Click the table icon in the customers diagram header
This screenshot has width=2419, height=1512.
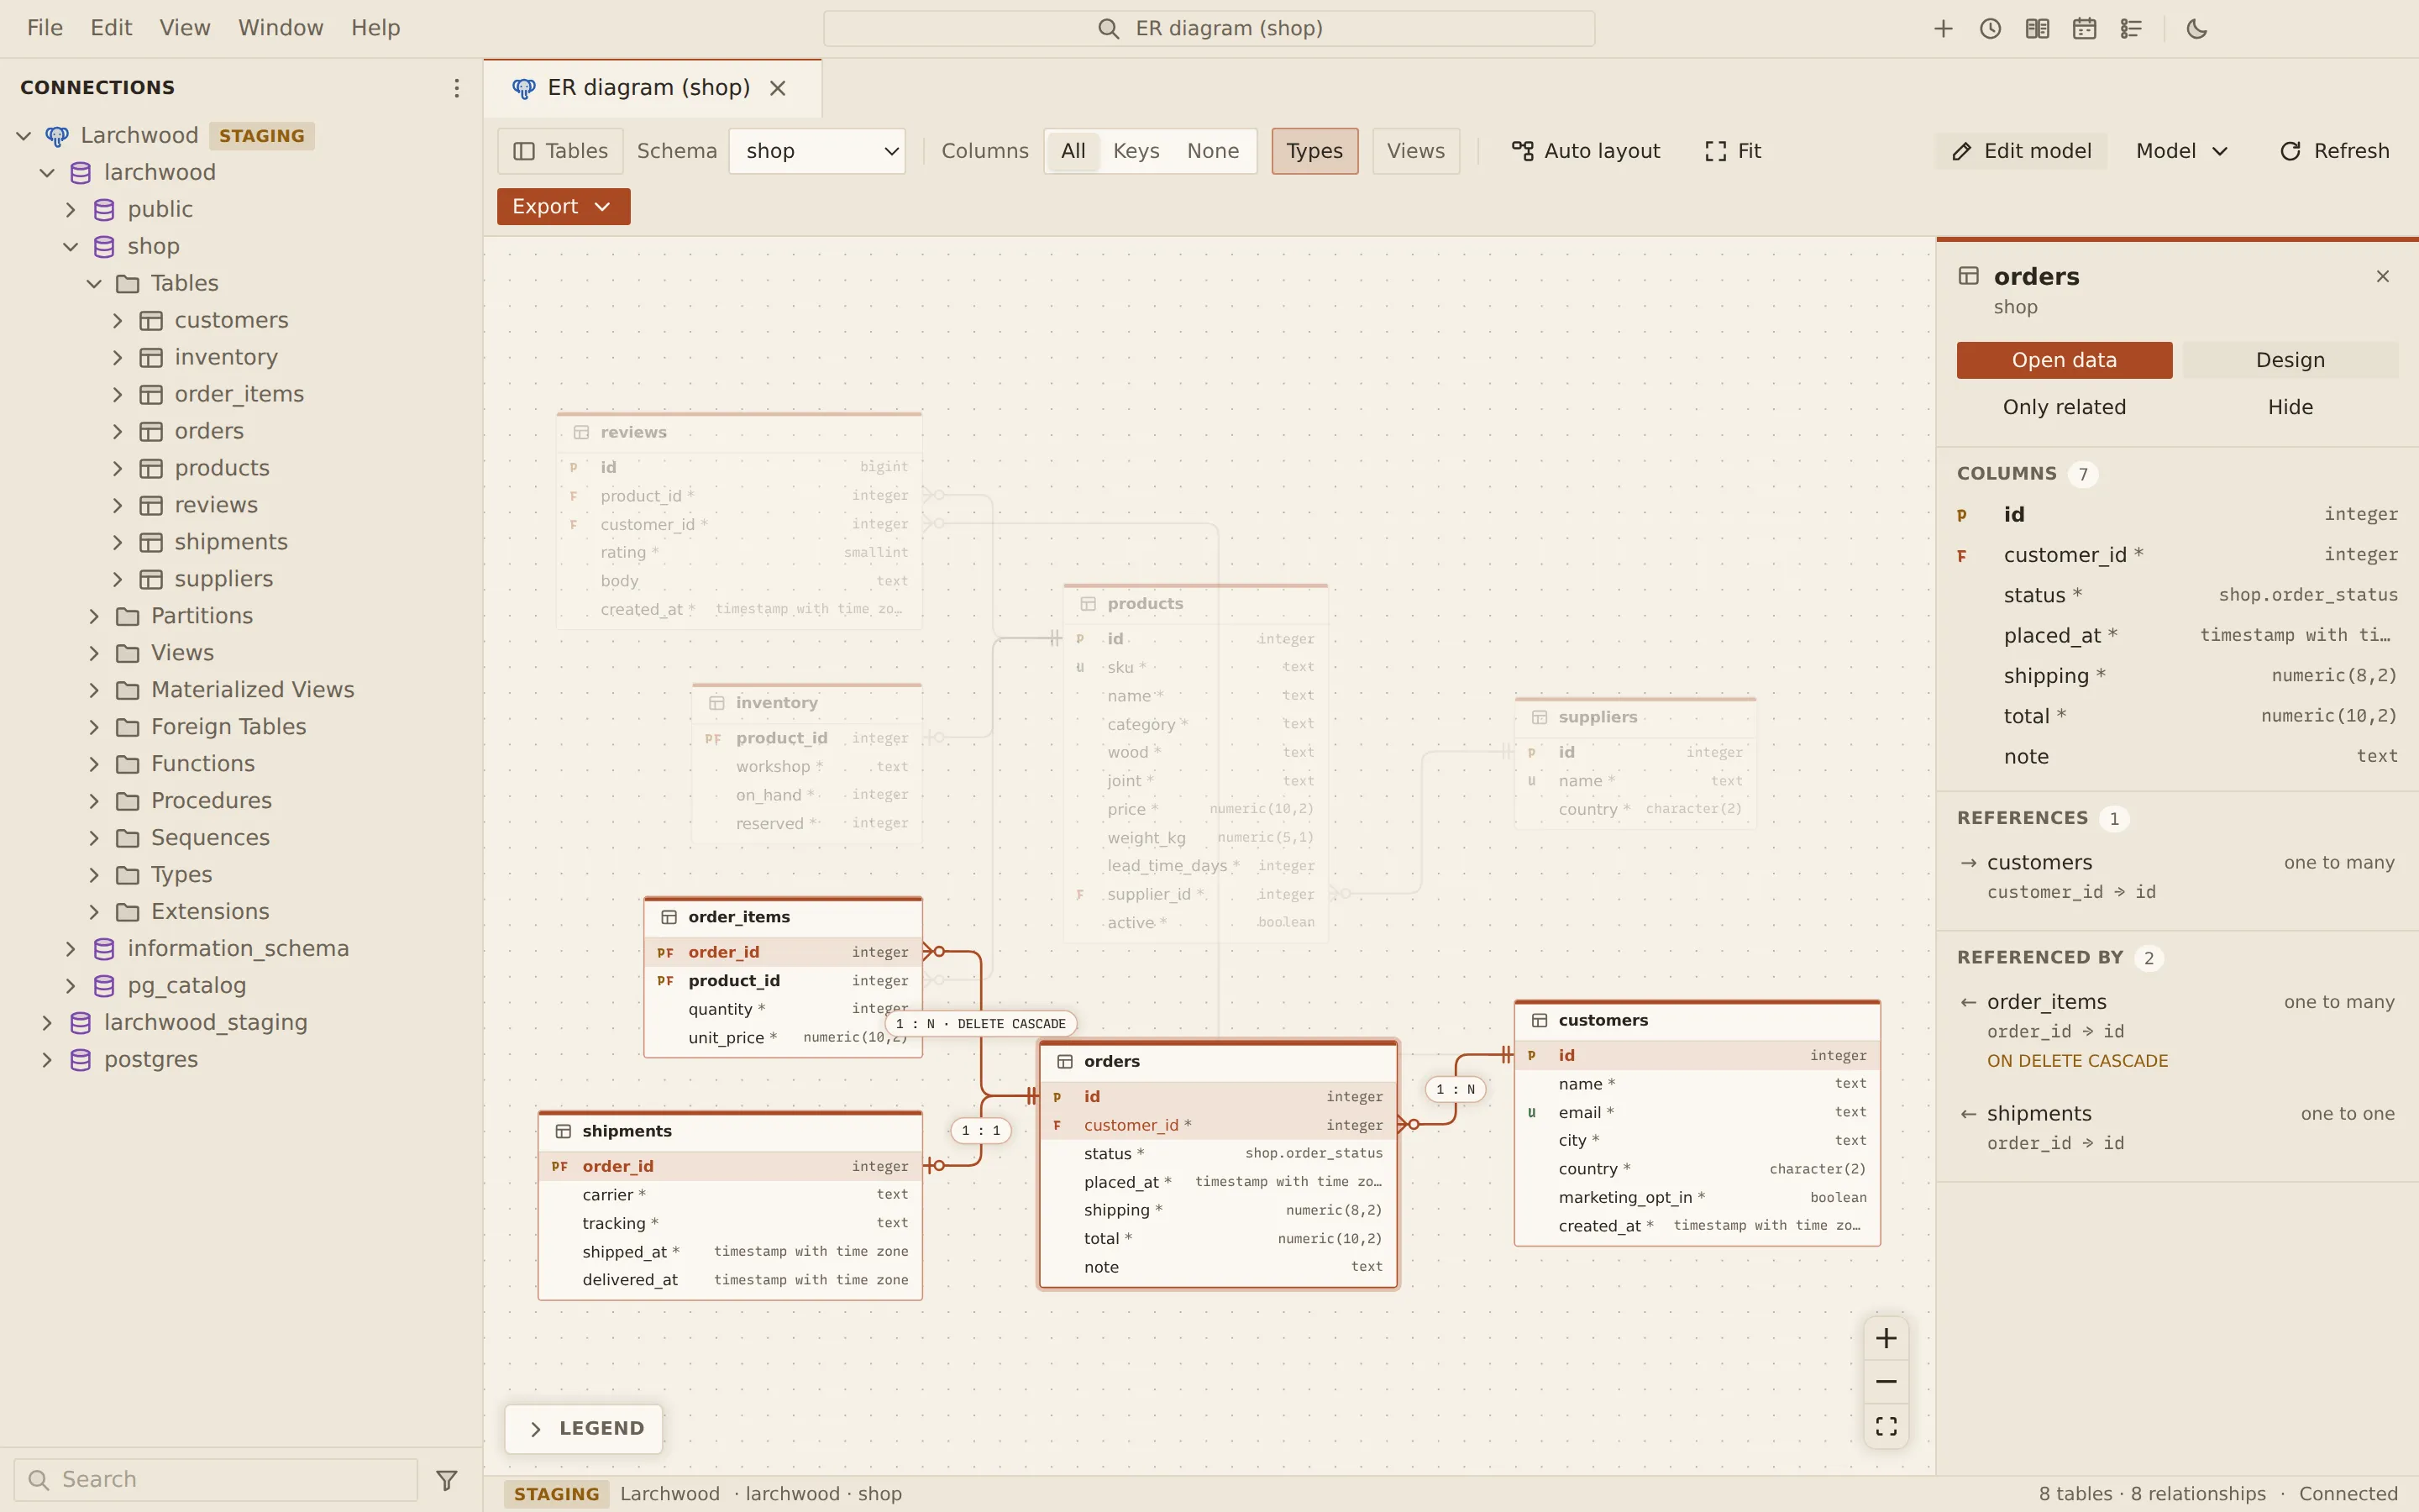[1540, 1020]
